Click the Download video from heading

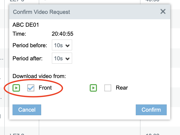point(39,76)
